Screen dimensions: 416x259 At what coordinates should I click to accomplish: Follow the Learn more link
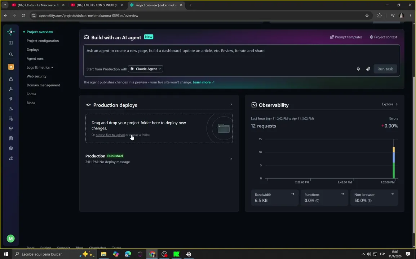[x=203, y=82]
